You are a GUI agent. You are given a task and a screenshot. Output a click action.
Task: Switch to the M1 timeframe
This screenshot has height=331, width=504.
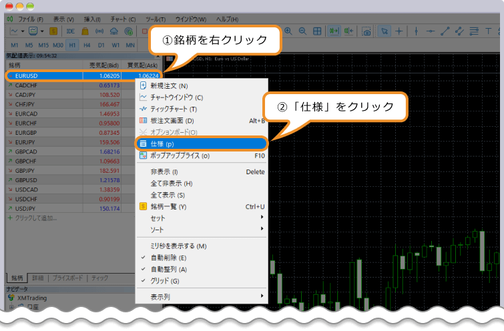[15, 45]
